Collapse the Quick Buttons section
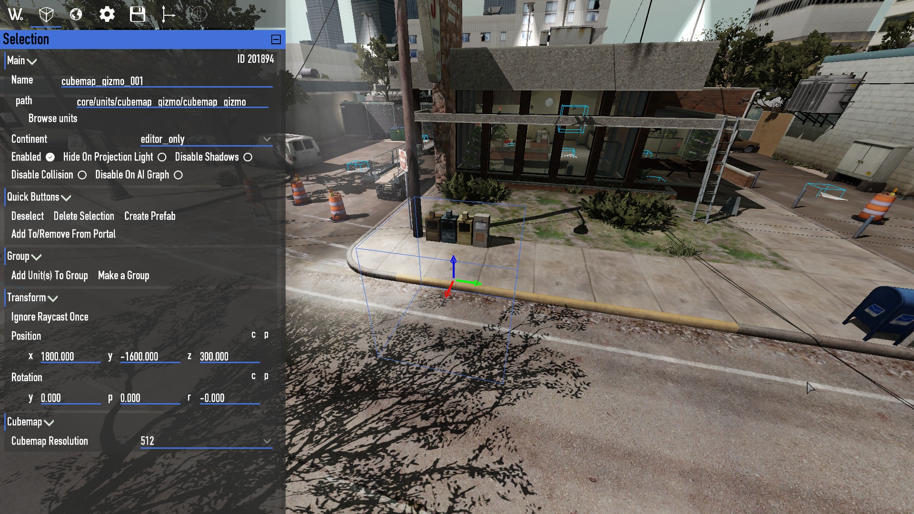914x514 pixels. [67, 198]
